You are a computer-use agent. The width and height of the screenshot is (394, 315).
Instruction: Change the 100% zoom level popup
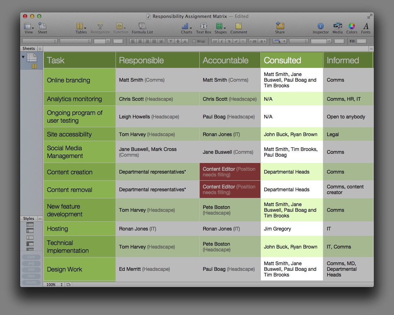point(54,285)
